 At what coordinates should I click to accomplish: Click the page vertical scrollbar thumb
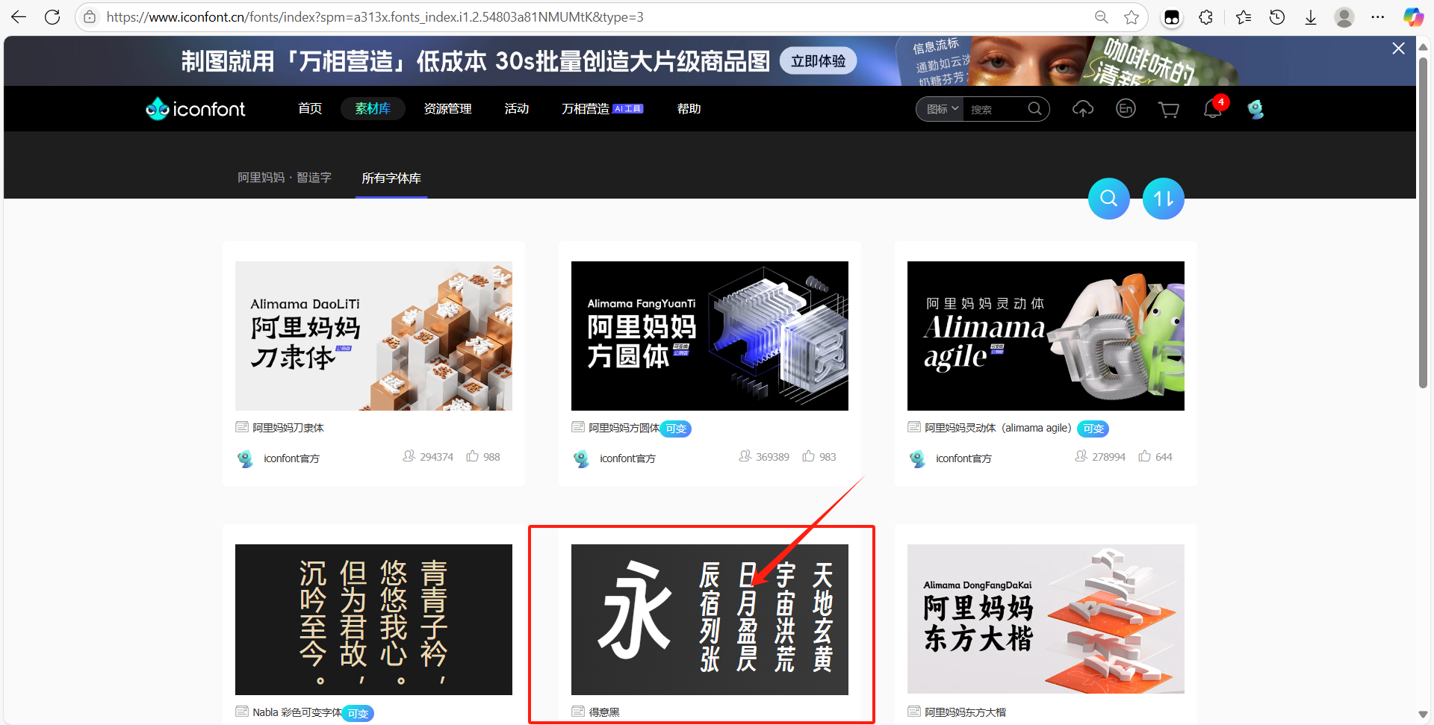pos(1423,223)
